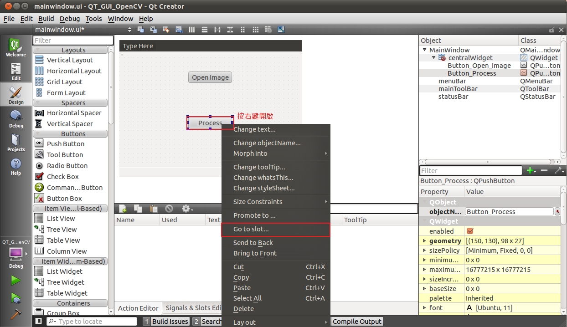Open 'Morph into' submenu
This screenshot has height=327, width=567.
(275, 153)
